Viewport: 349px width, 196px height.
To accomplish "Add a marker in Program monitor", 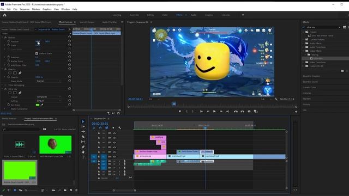I will (x=180, y=111).
